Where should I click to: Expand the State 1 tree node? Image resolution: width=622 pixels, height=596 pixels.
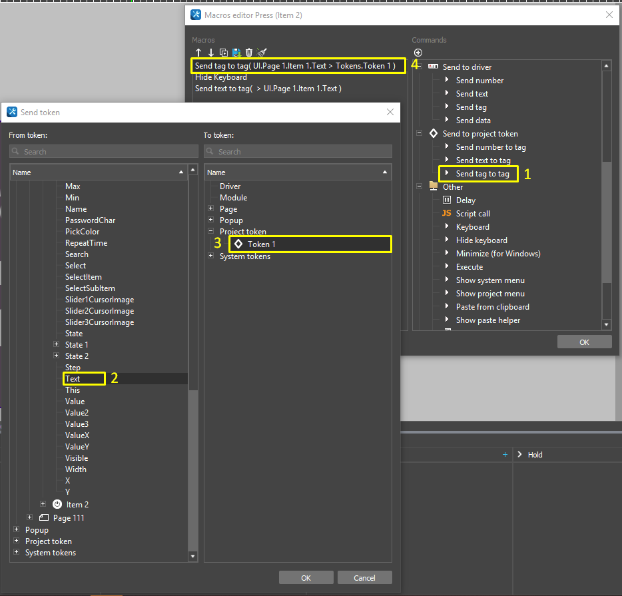[57, 345]
